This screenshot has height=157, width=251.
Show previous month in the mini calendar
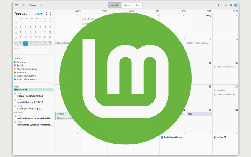(x=46, y=13)
